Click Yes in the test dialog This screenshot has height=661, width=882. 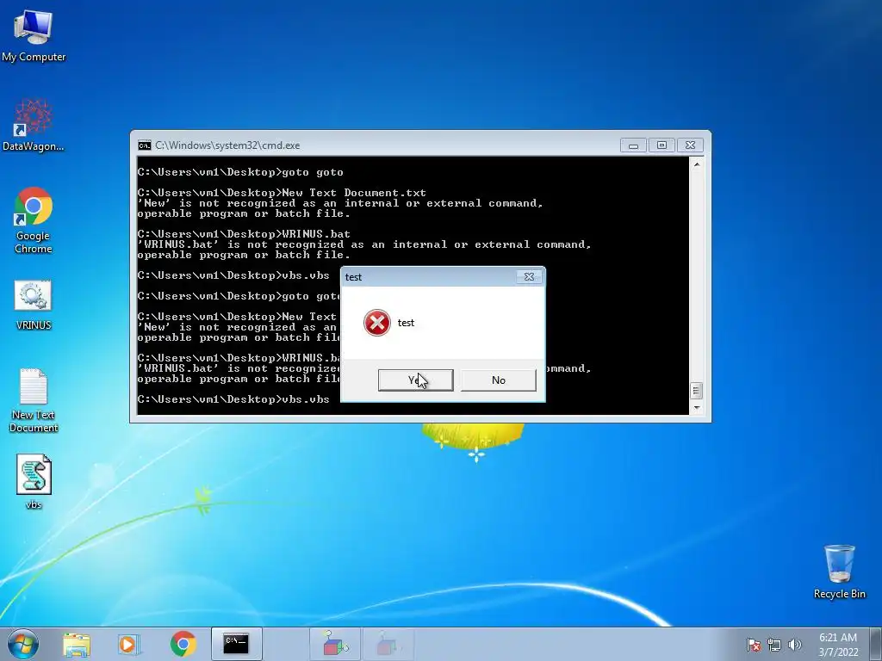416,380
